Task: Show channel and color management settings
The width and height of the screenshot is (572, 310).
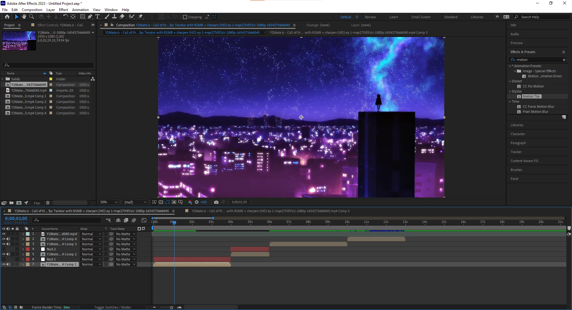Action: [x=190, y=202]
